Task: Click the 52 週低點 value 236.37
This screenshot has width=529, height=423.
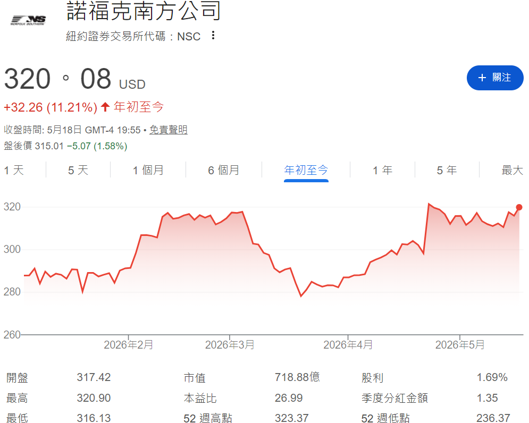Action: pyautogui.click(x=493, y=418)
